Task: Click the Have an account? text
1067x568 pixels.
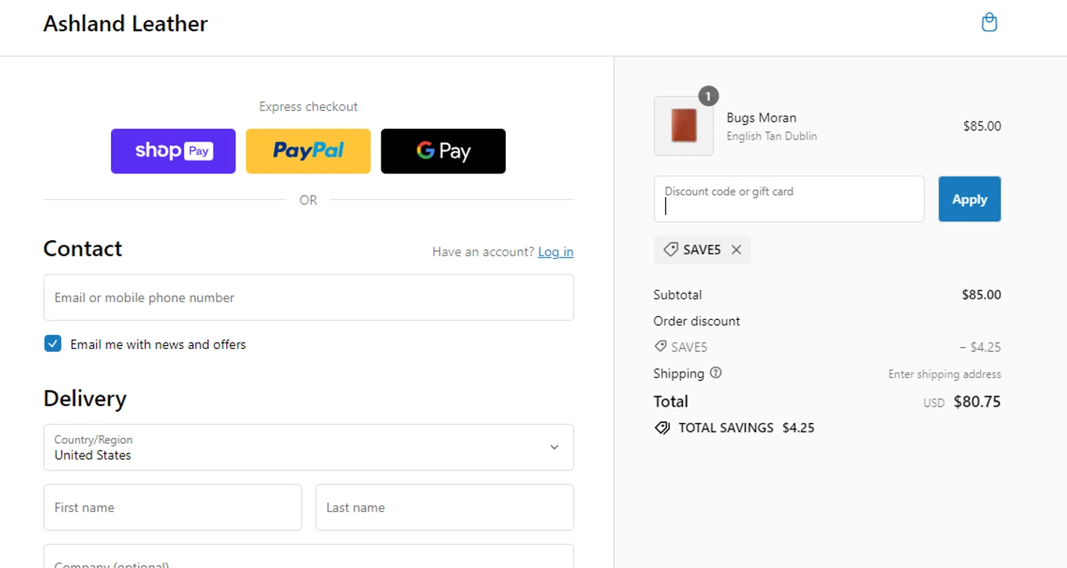Action: [483, 252]
